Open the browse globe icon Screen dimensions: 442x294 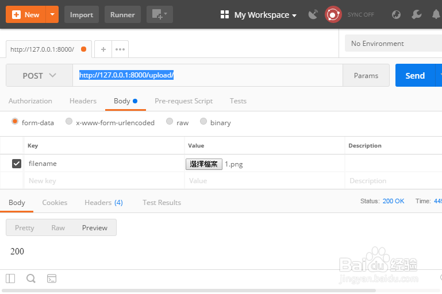click(396, 14)
